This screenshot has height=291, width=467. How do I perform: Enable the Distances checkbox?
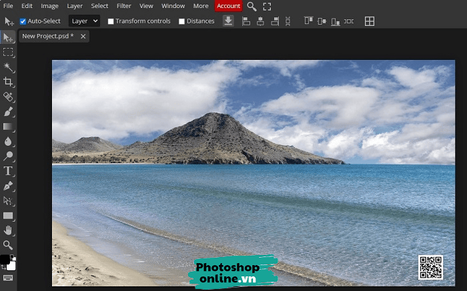(x=181, y=21)
